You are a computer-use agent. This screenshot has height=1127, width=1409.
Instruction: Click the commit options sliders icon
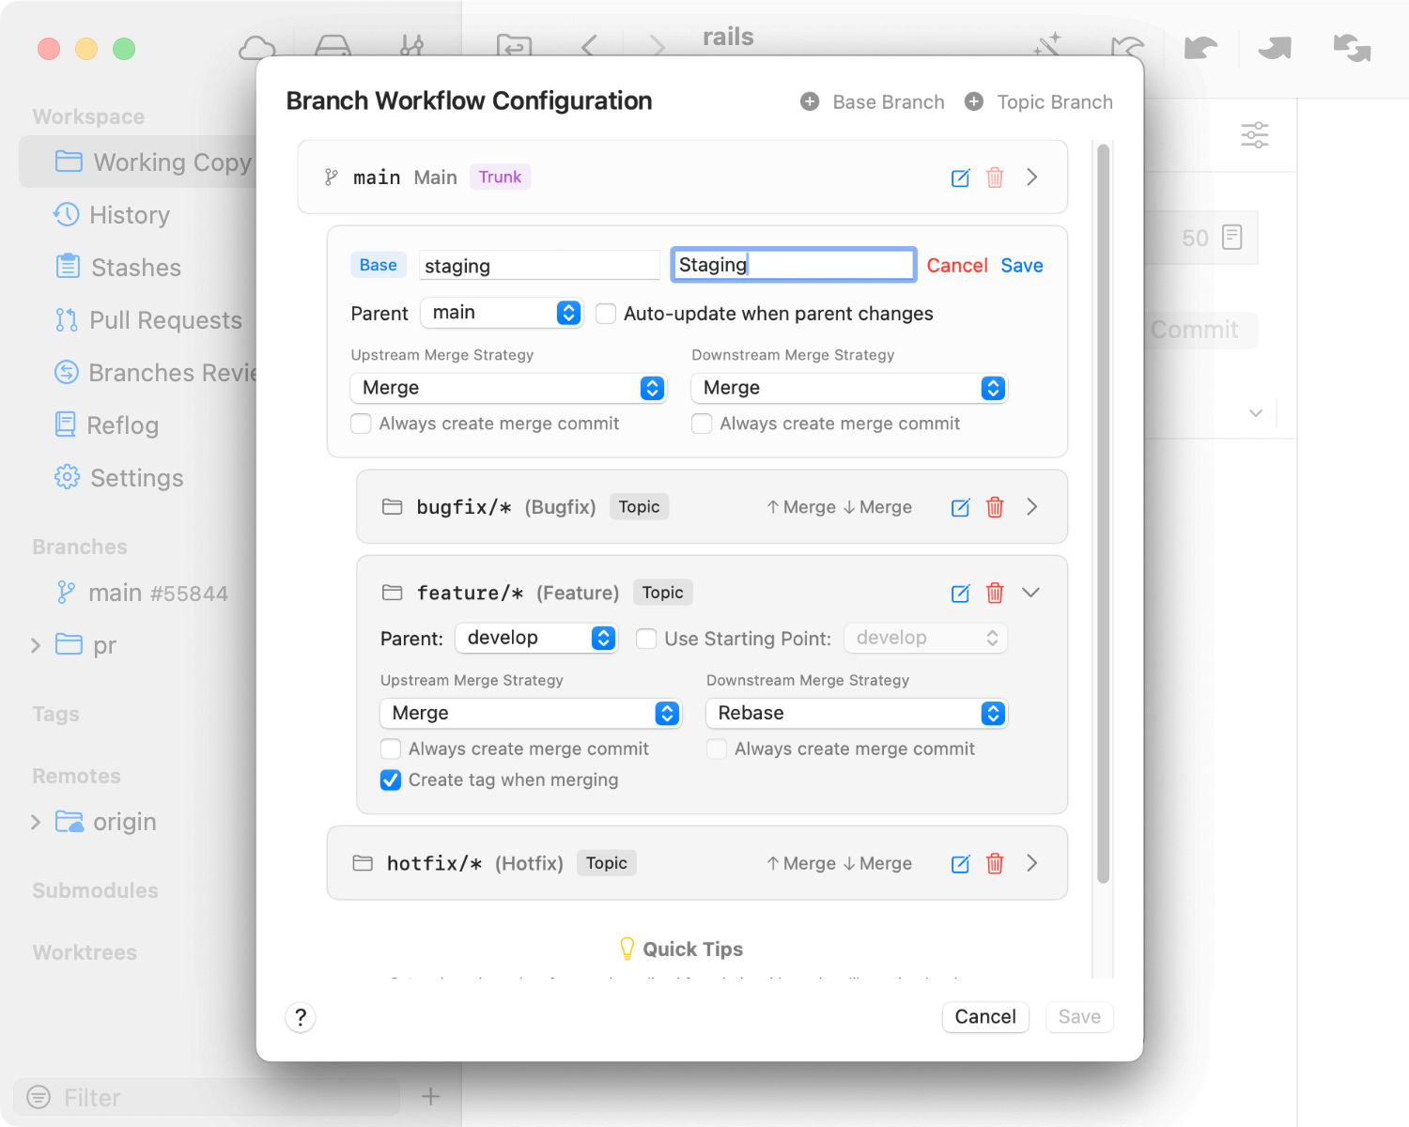(1255, 135)
